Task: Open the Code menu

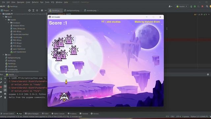Action: (x=28, y=2)
